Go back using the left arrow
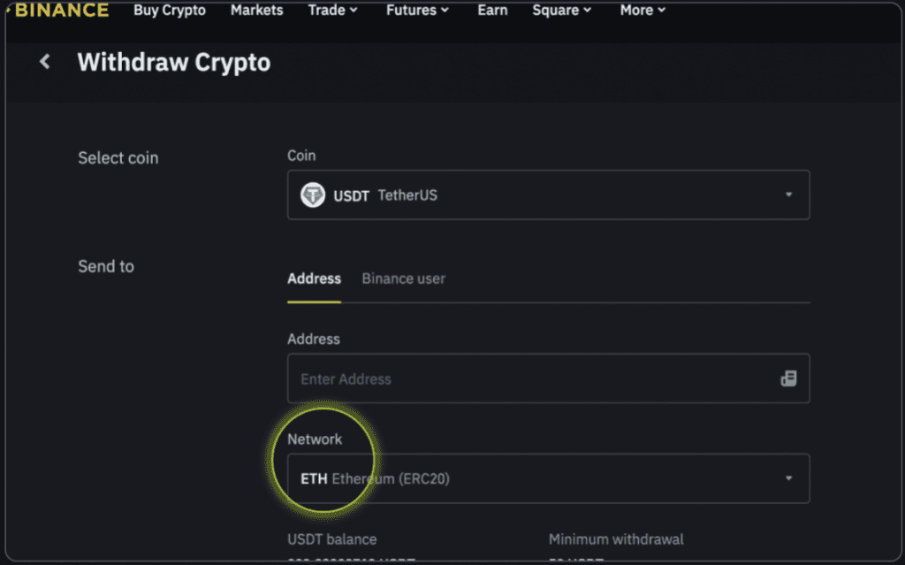The height and width of the screenshot is (565, 905). pyautogui.click(x=45, y=62)
